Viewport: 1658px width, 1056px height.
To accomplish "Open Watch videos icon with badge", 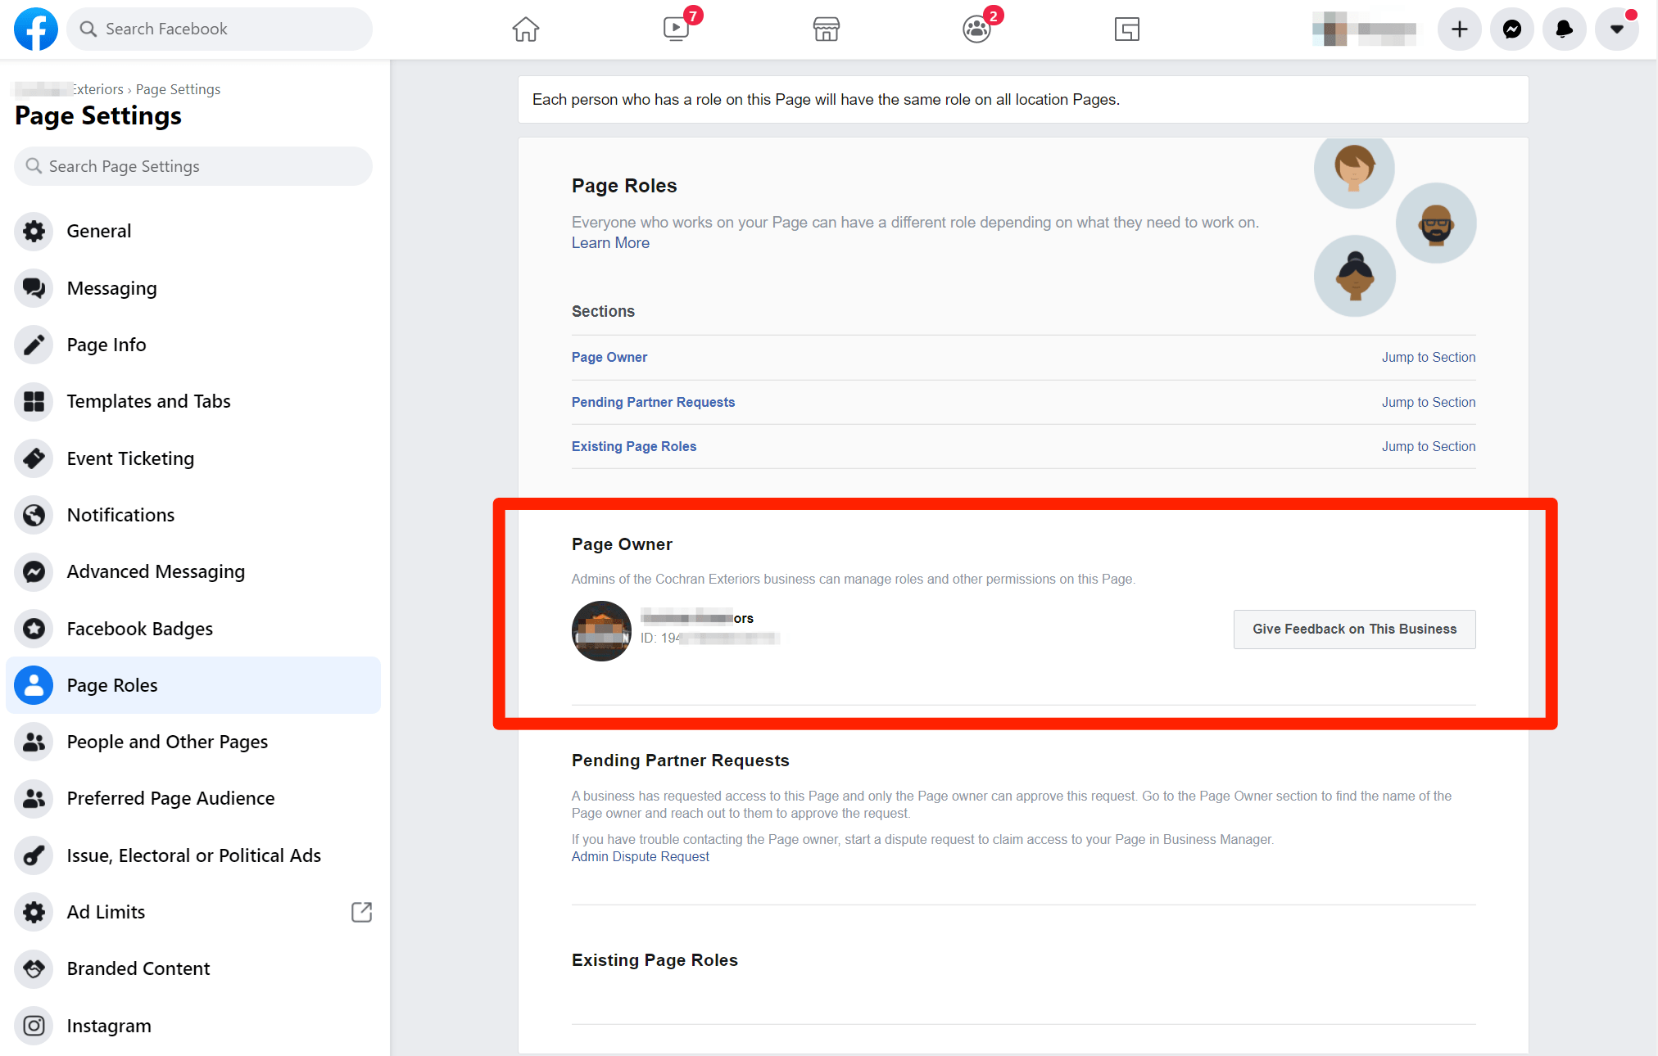I will [677, 29].
